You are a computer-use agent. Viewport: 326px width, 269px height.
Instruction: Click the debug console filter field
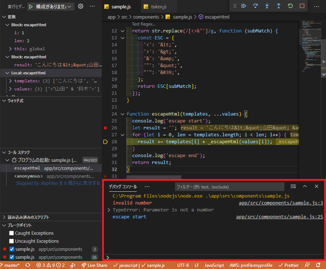click(229, 187)
